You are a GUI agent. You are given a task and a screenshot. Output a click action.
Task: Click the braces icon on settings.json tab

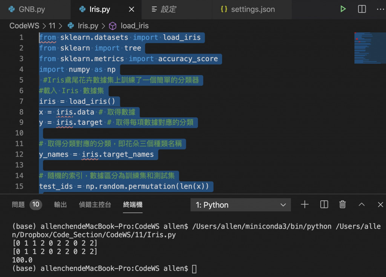click(x=224, y=9)
